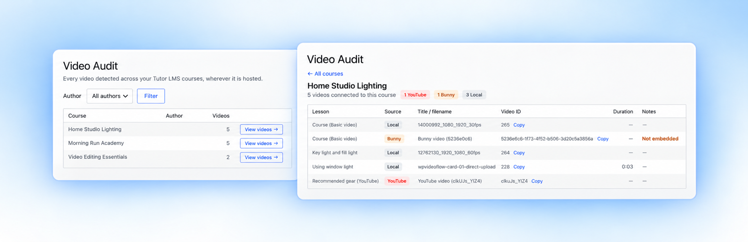Select filename 12762130_1920_1080_60fps
Screen dimensions: 748x242
point(449,153)
